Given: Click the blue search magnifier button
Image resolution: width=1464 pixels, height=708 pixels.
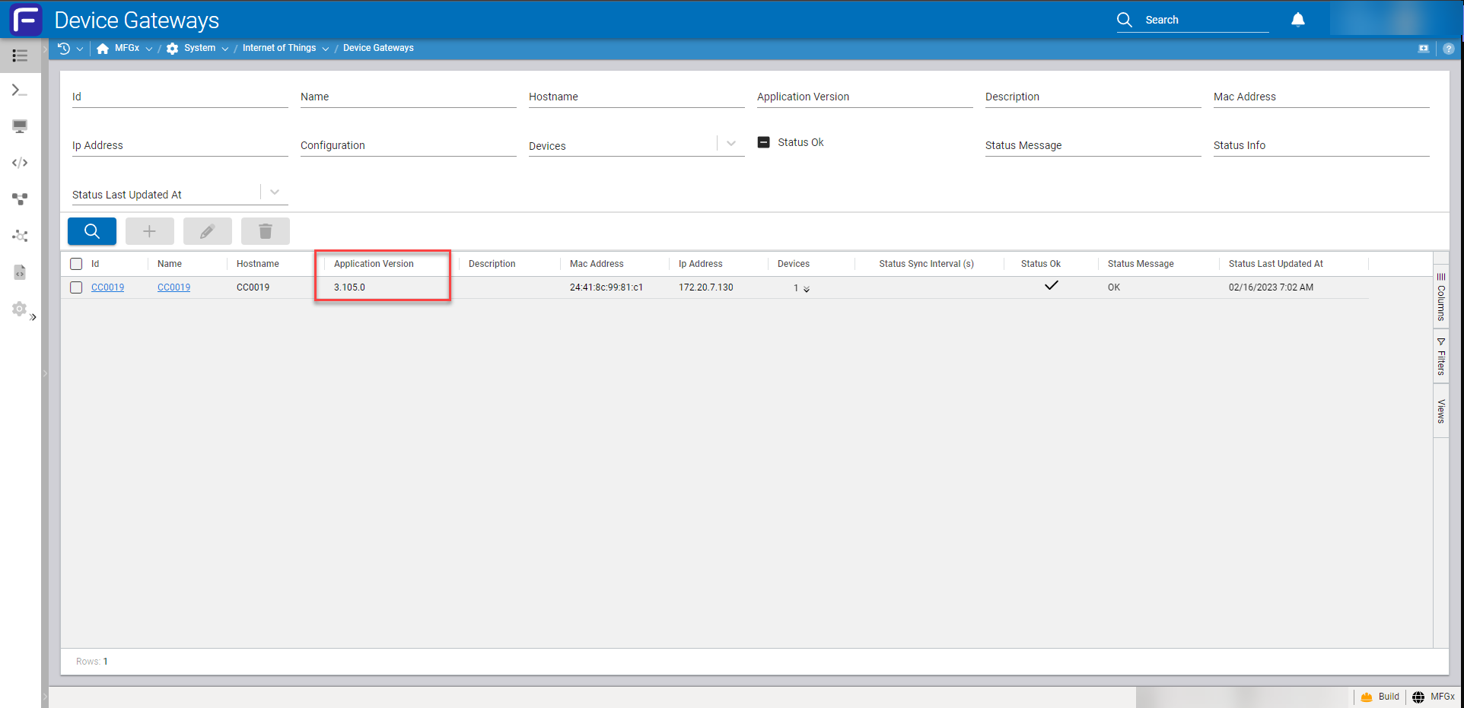Looking at the screenshot, I should (91, 231).
